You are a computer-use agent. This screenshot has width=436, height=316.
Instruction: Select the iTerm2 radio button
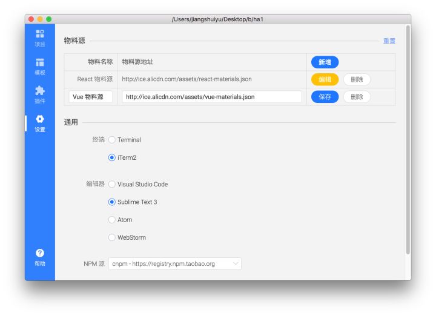112,157
